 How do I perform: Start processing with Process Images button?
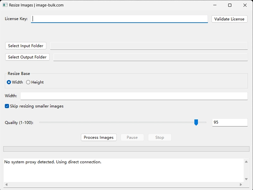coord(99,137)
